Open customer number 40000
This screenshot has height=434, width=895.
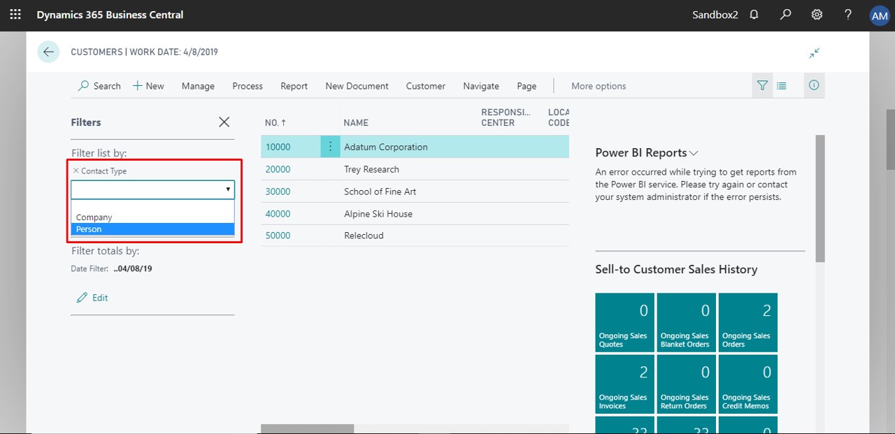278,214
